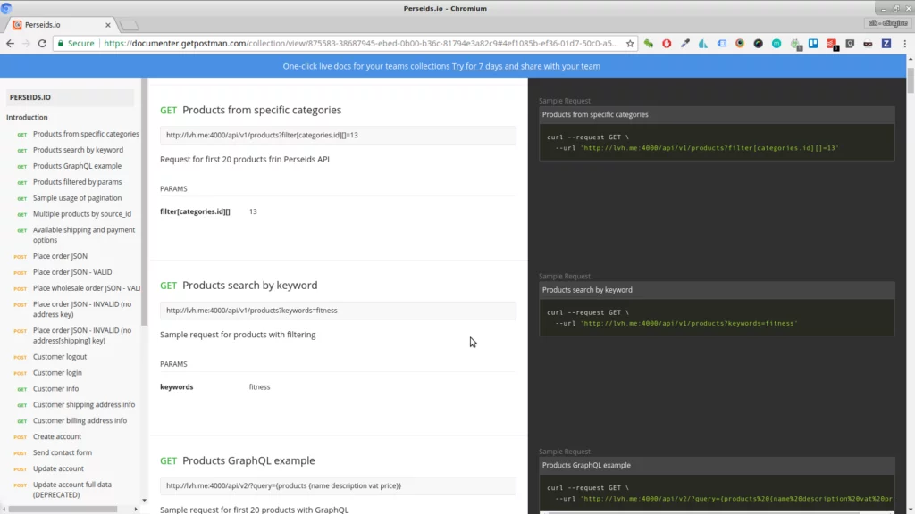Click the PERSEIDS.IO sidebar header
The image size is (915, 514).
pyautogui.click(x=70, y=97)
